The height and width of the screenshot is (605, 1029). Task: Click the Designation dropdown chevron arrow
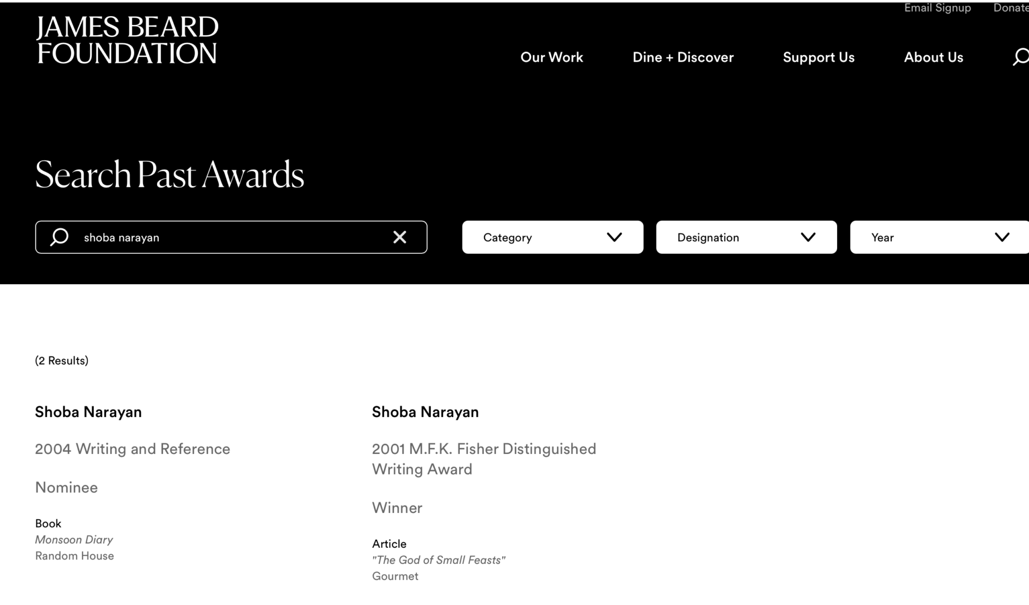pos(808,237)
